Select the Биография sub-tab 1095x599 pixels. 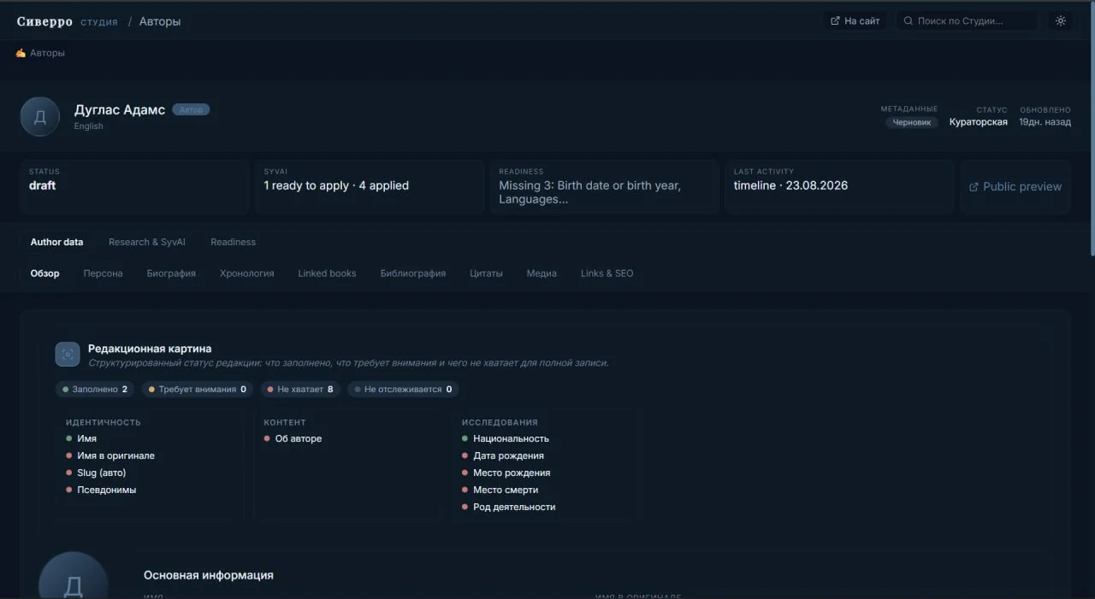[171, 273]
